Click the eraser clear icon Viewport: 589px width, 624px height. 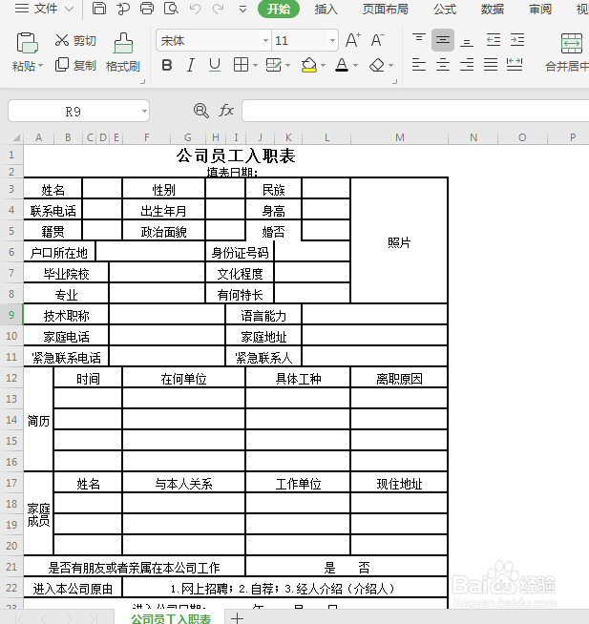[377, 65]
